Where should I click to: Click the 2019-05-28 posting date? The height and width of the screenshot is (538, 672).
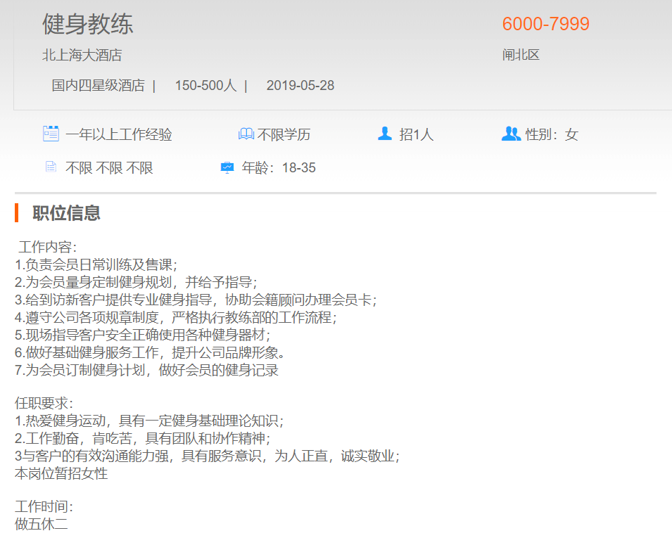click(x=300, y=86)
